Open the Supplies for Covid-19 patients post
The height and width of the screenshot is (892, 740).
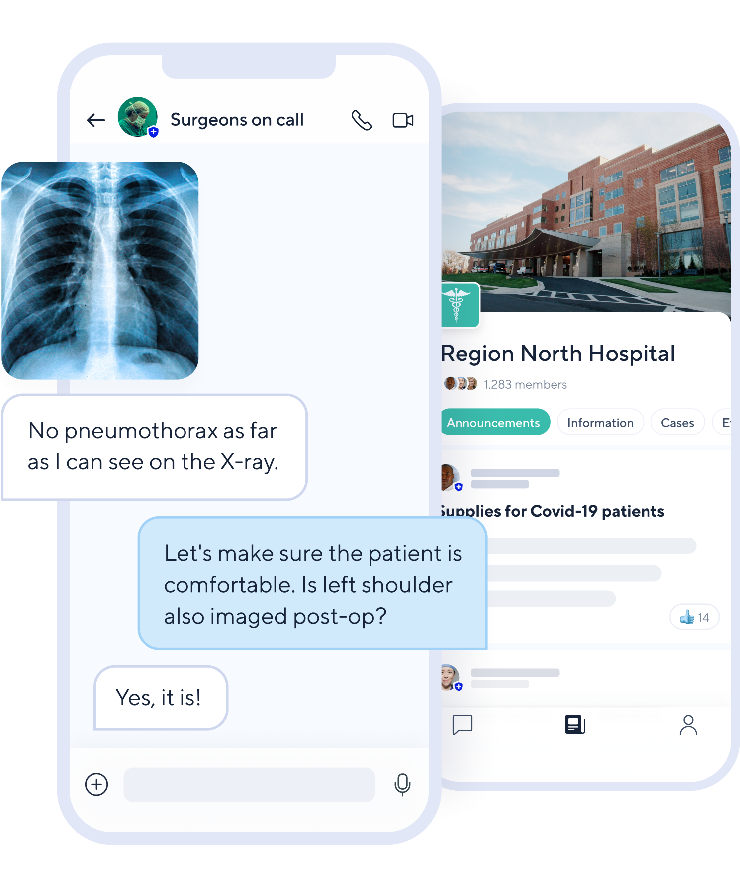tap(552, 511)
